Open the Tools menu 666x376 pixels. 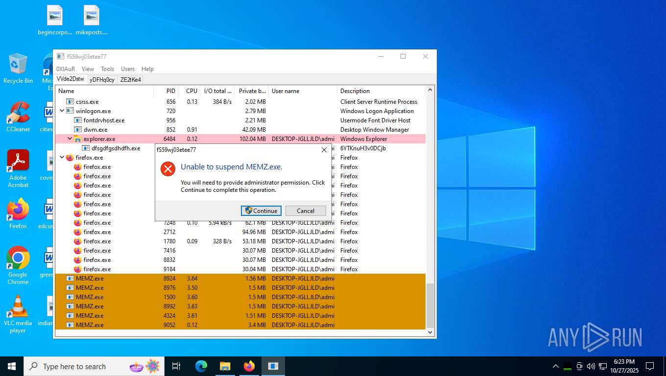(108, 69)
